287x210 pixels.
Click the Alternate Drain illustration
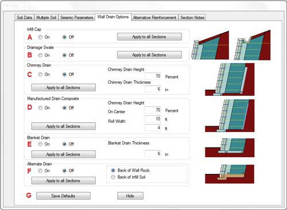coord(230,174)
